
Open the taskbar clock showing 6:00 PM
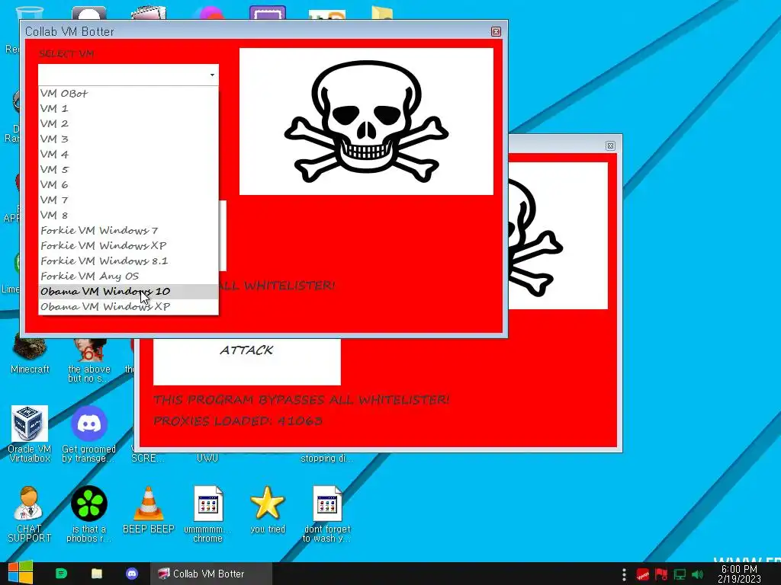[739, 574]
